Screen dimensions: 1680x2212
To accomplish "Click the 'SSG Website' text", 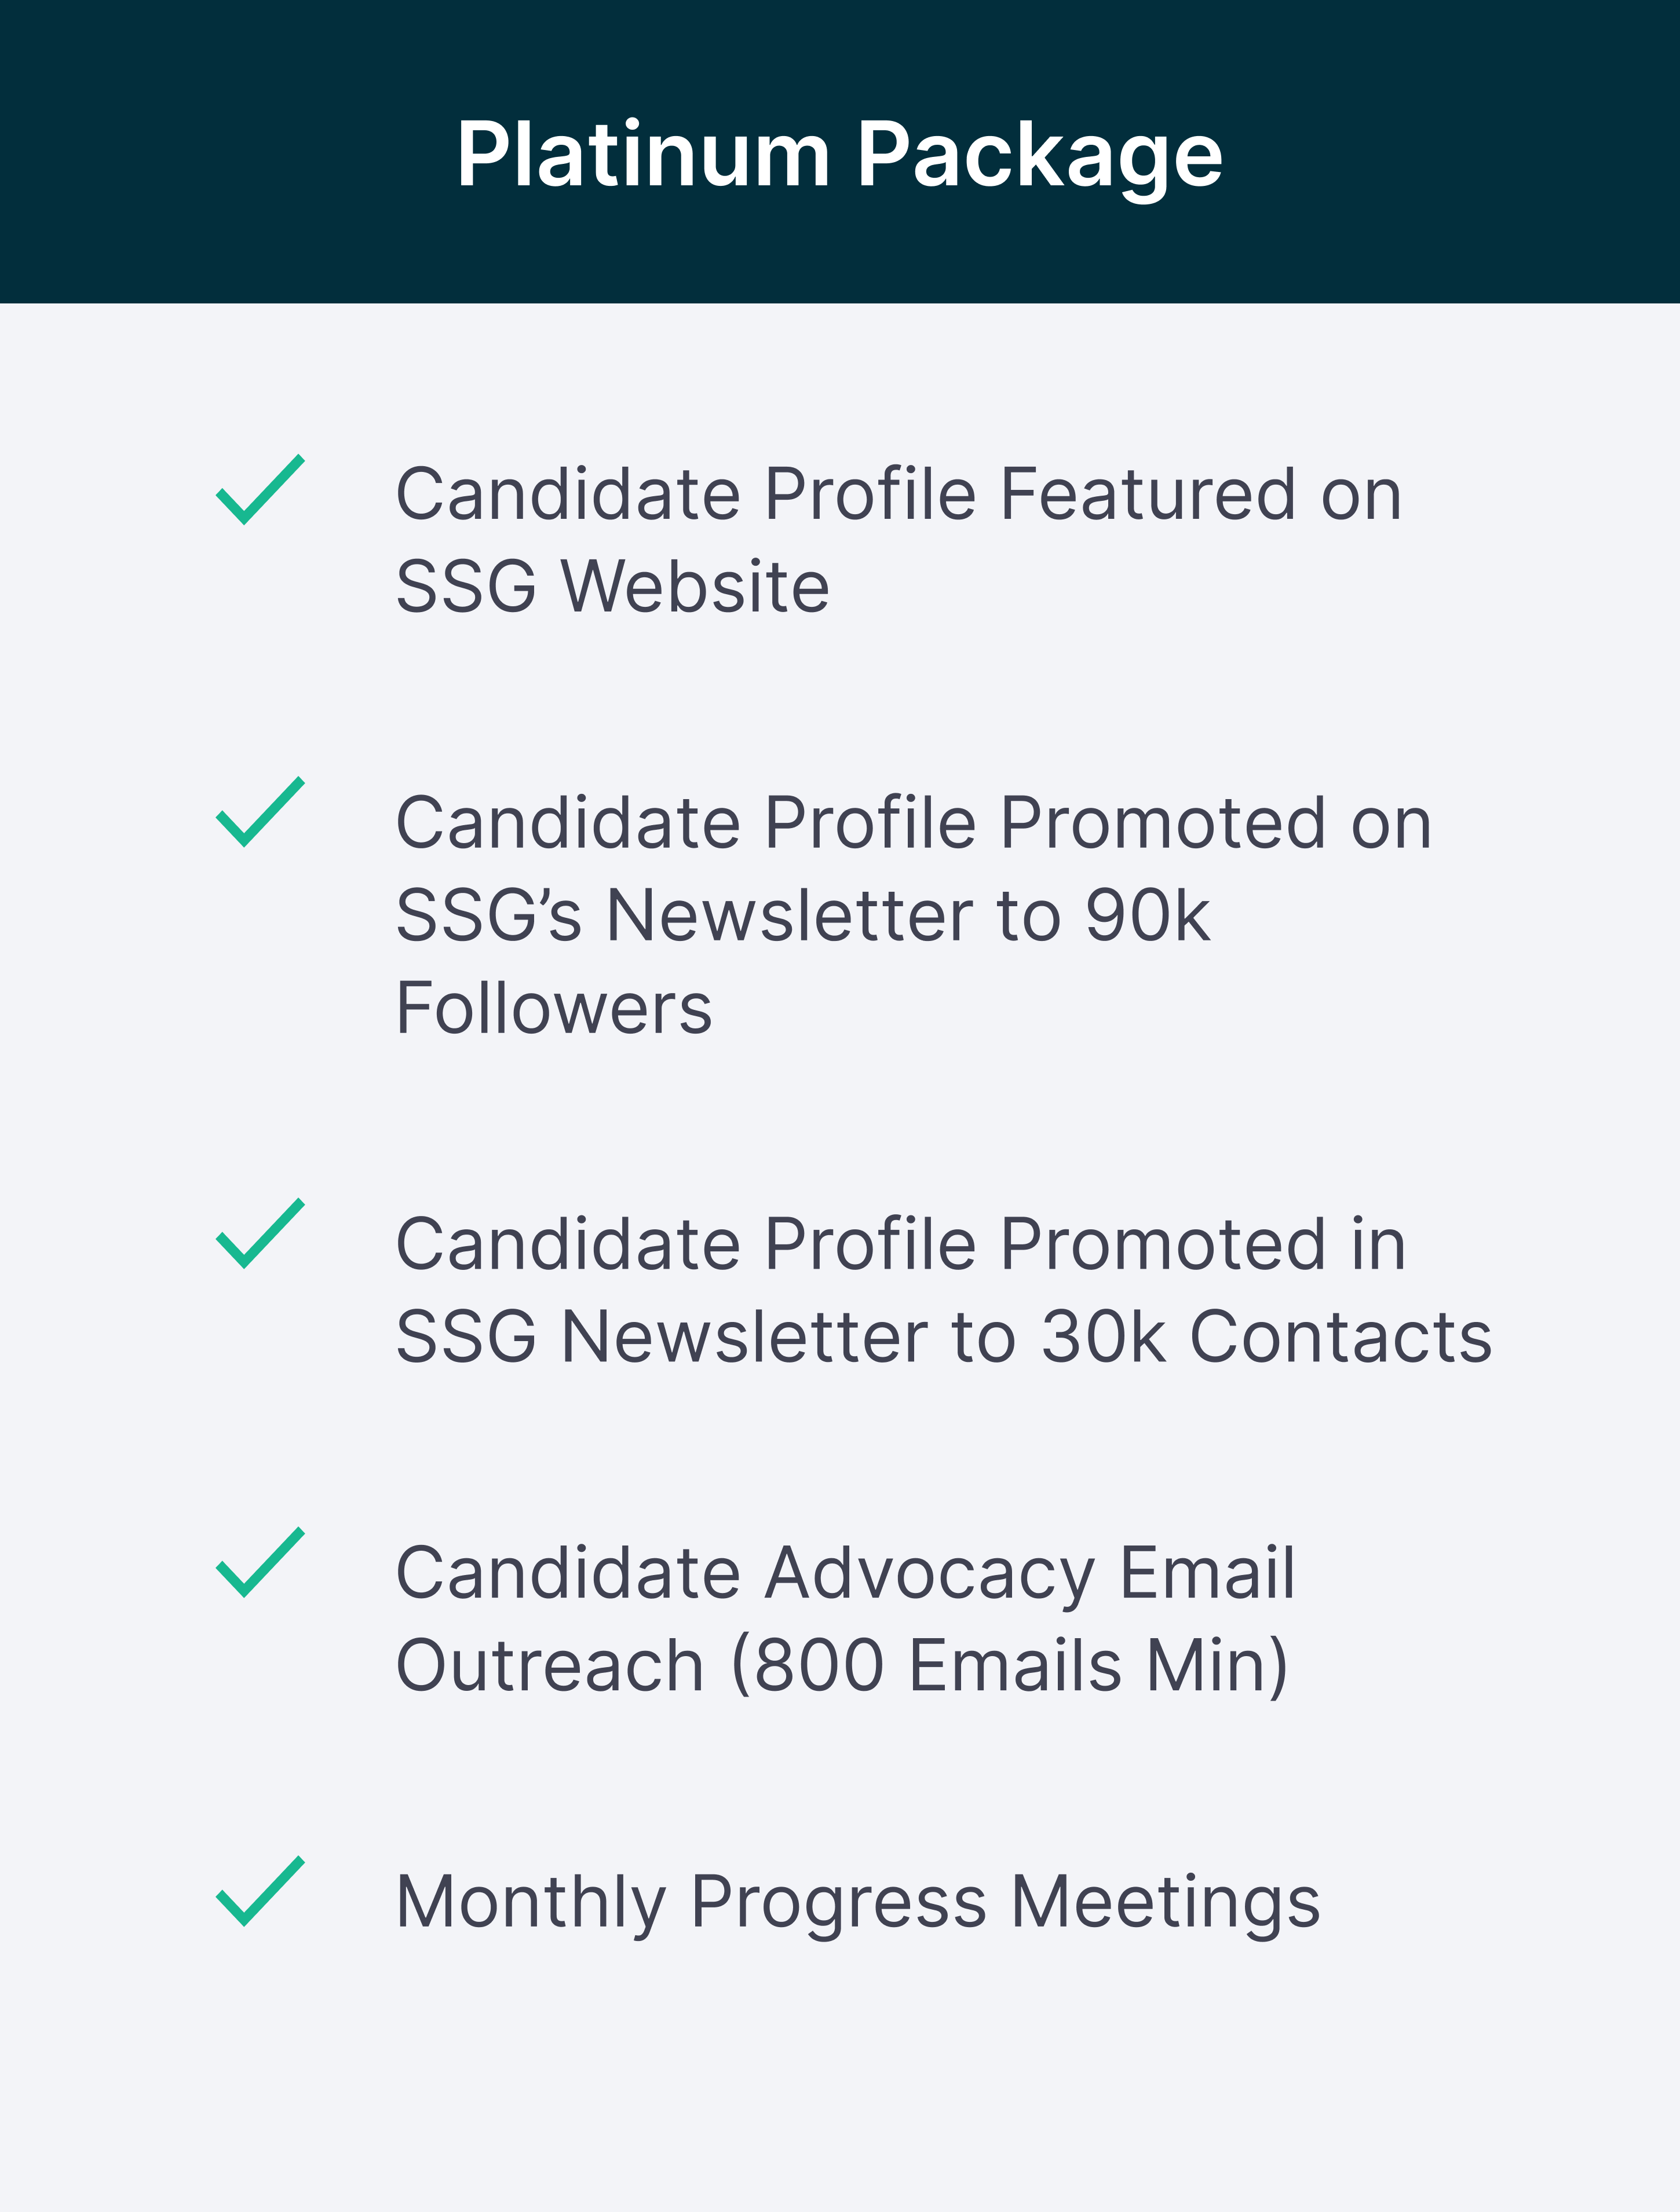I will coord(612,586).
